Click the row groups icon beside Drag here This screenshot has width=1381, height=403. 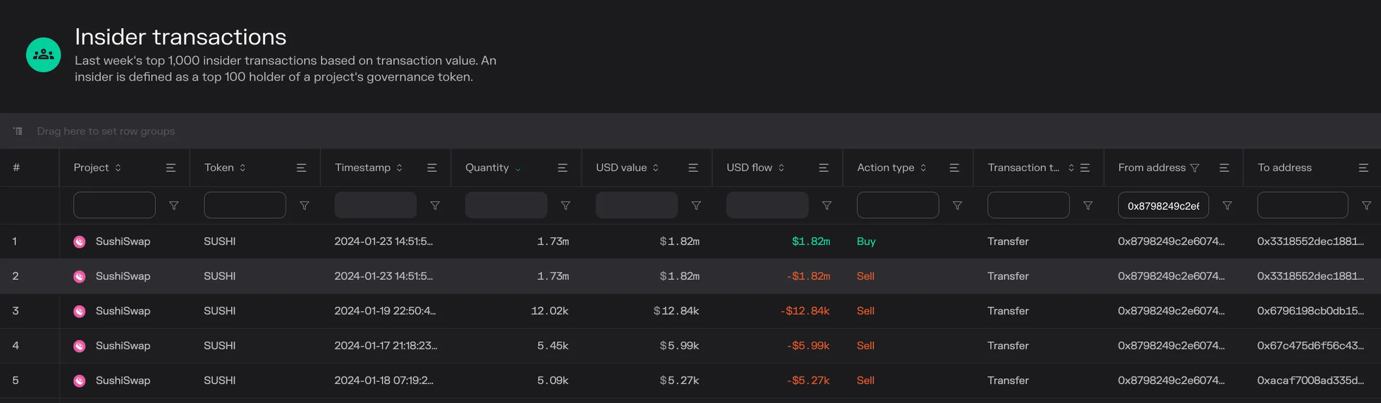(x=18, y=131)
